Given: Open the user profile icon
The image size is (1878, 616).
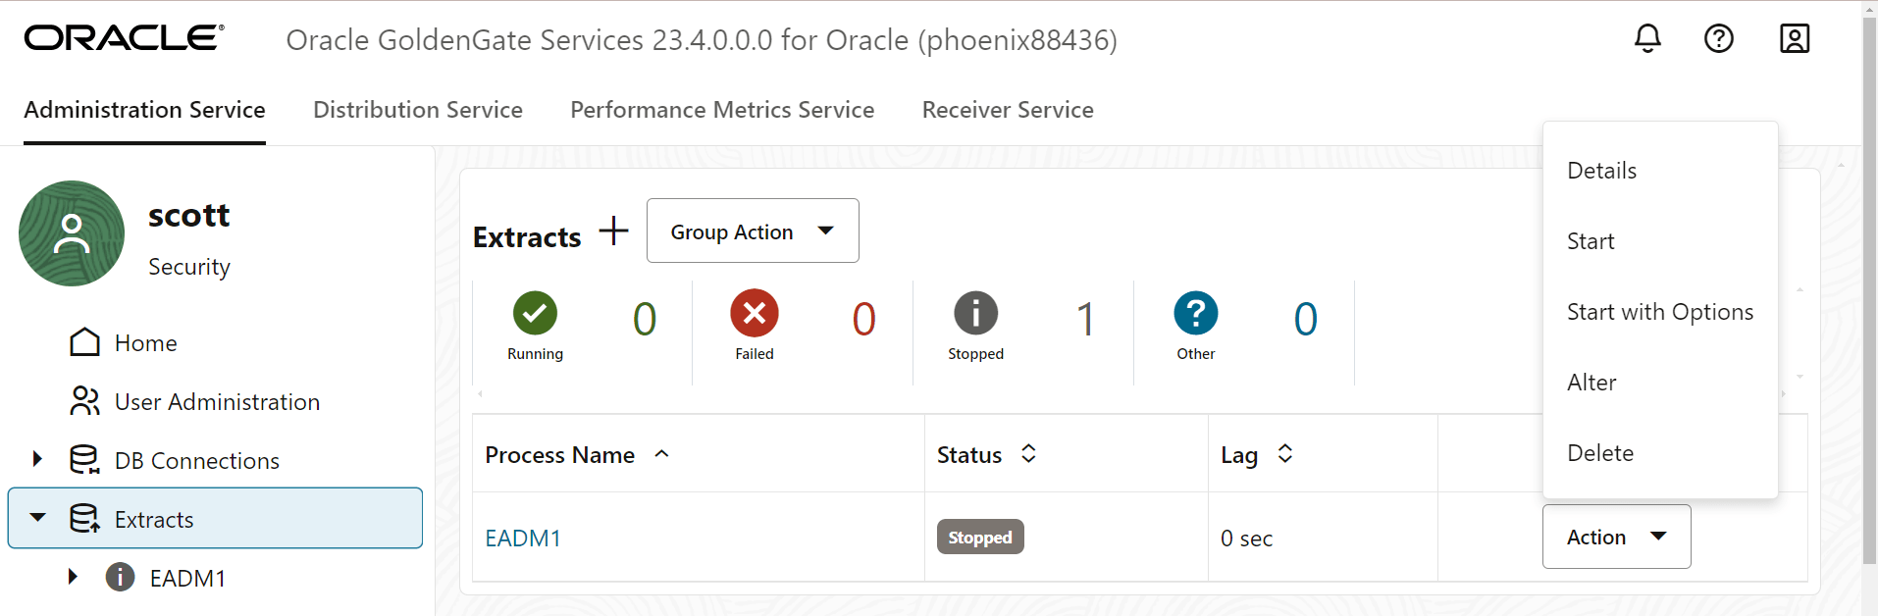Looking at the screenshot, I should 1795,38.
